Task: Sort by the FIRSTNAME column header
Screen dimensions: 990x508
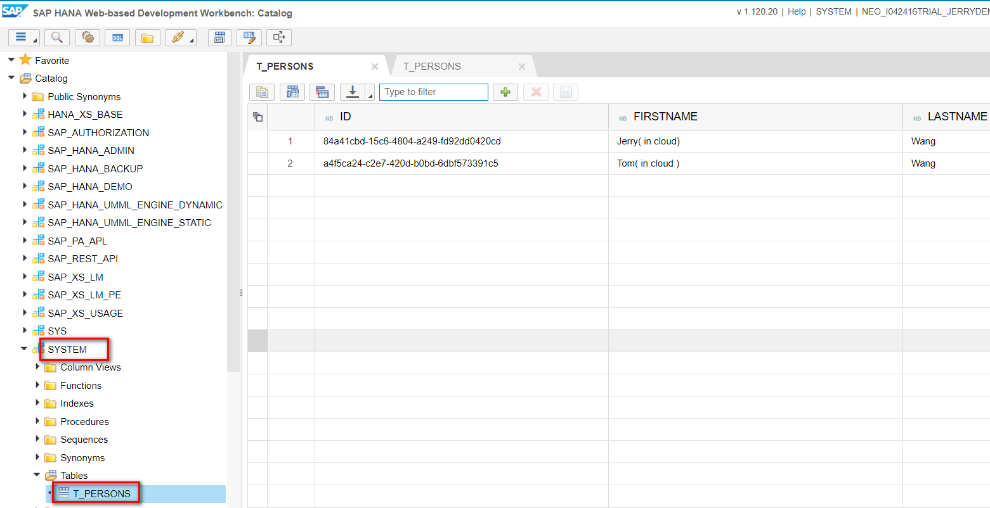Action: coord(755,117)
